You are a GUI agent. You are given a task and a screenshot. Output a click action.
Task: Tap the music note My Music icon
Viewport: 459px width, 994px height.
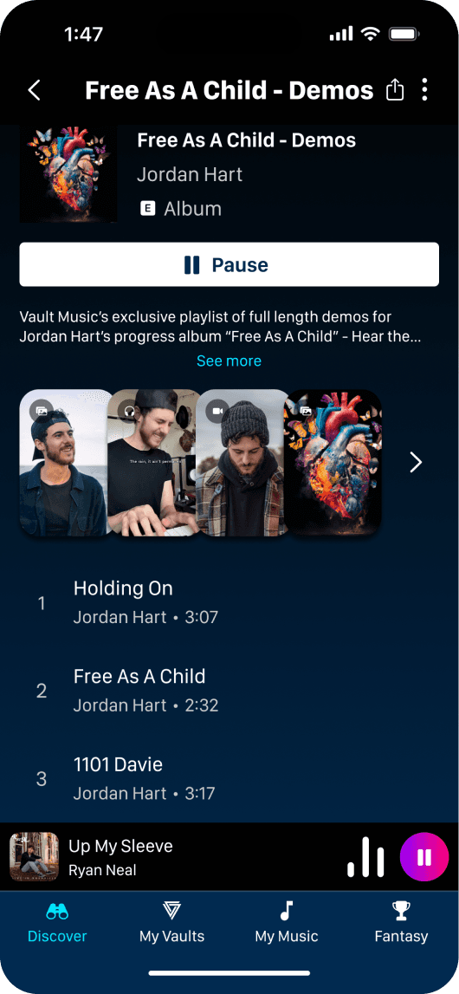(x=287, y=911)
